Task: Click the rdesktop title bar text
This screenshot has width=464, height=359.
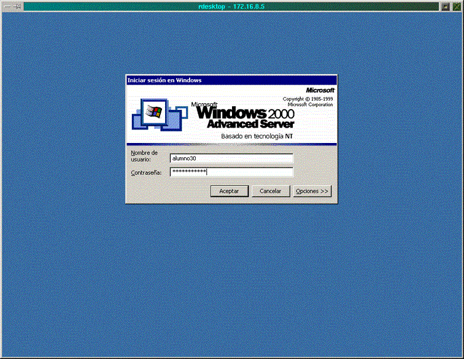Action: [231, 7]
